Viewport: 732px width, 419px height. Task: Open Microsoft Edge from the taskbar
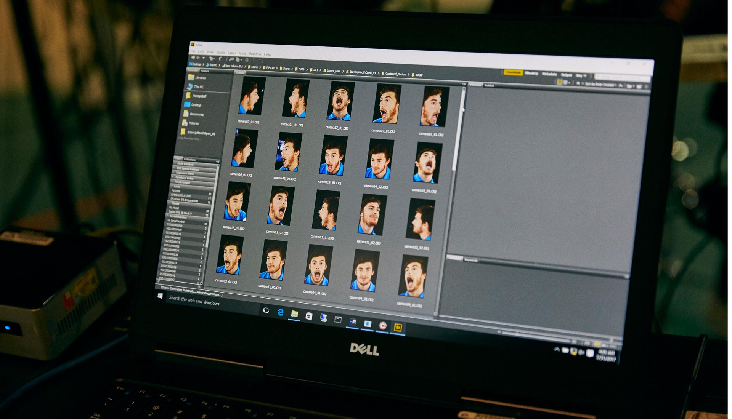click(280, 312)
